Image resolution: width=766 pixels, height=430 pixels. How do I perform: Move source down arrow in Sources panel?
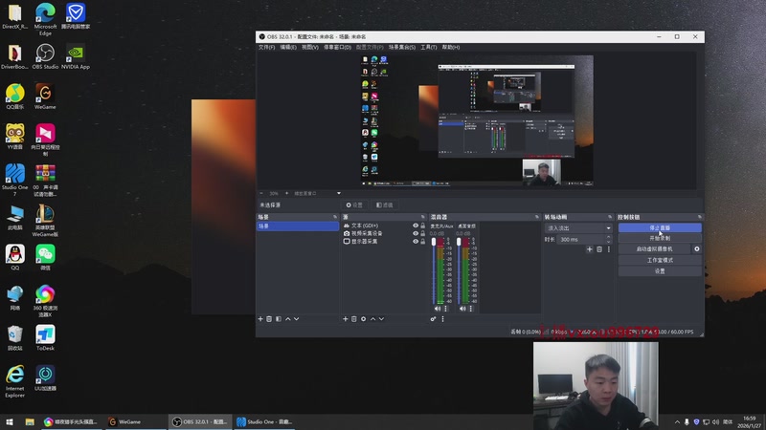pyautogui.click(x=381, y=319)
